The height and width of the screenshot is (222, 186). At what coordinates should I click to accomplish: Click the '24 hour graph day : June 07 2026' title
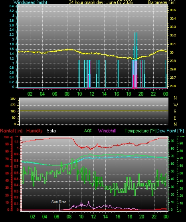101,2
